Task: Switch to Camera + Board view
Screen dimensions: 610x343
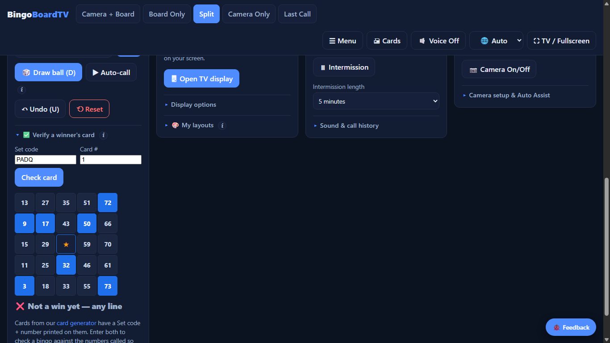Action: (x=108, y=14)
